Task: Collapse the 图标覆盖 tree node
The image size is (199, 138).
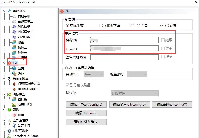Action: click(4, 94)
